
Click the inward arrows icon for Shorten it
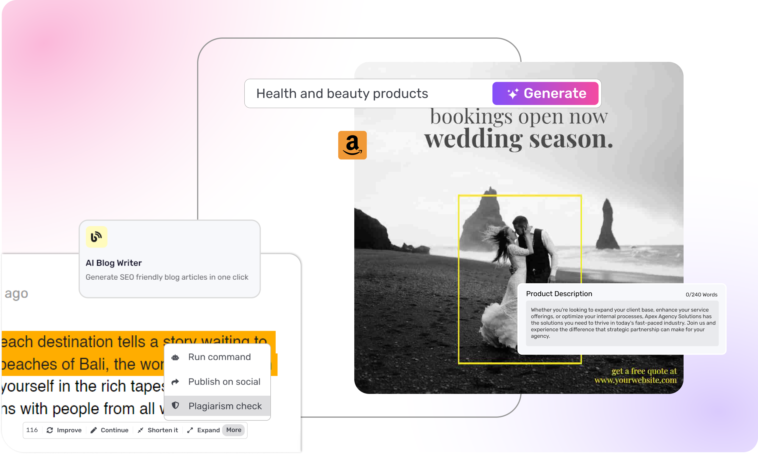click(x=141, y=430)
